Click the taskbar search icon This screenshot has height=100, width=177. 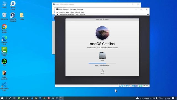pyautogui.click(x=6, y=98)
